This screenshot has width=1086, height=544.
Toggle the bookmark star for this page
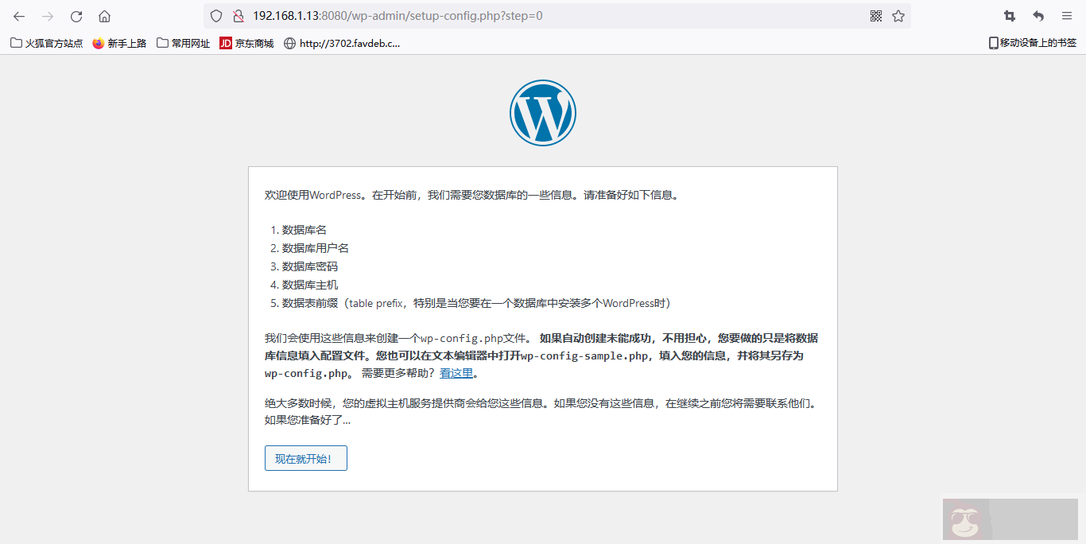pyautogui.click(x=899, y=15)
